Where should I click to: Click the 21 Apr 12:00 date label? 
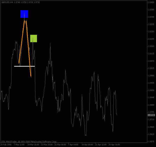click(101, 144)
